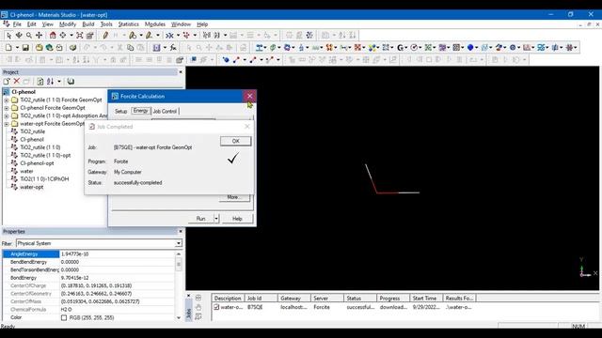602x338 pixels.
Task: Click the red Reset View home icon
Action: (53, 36)
